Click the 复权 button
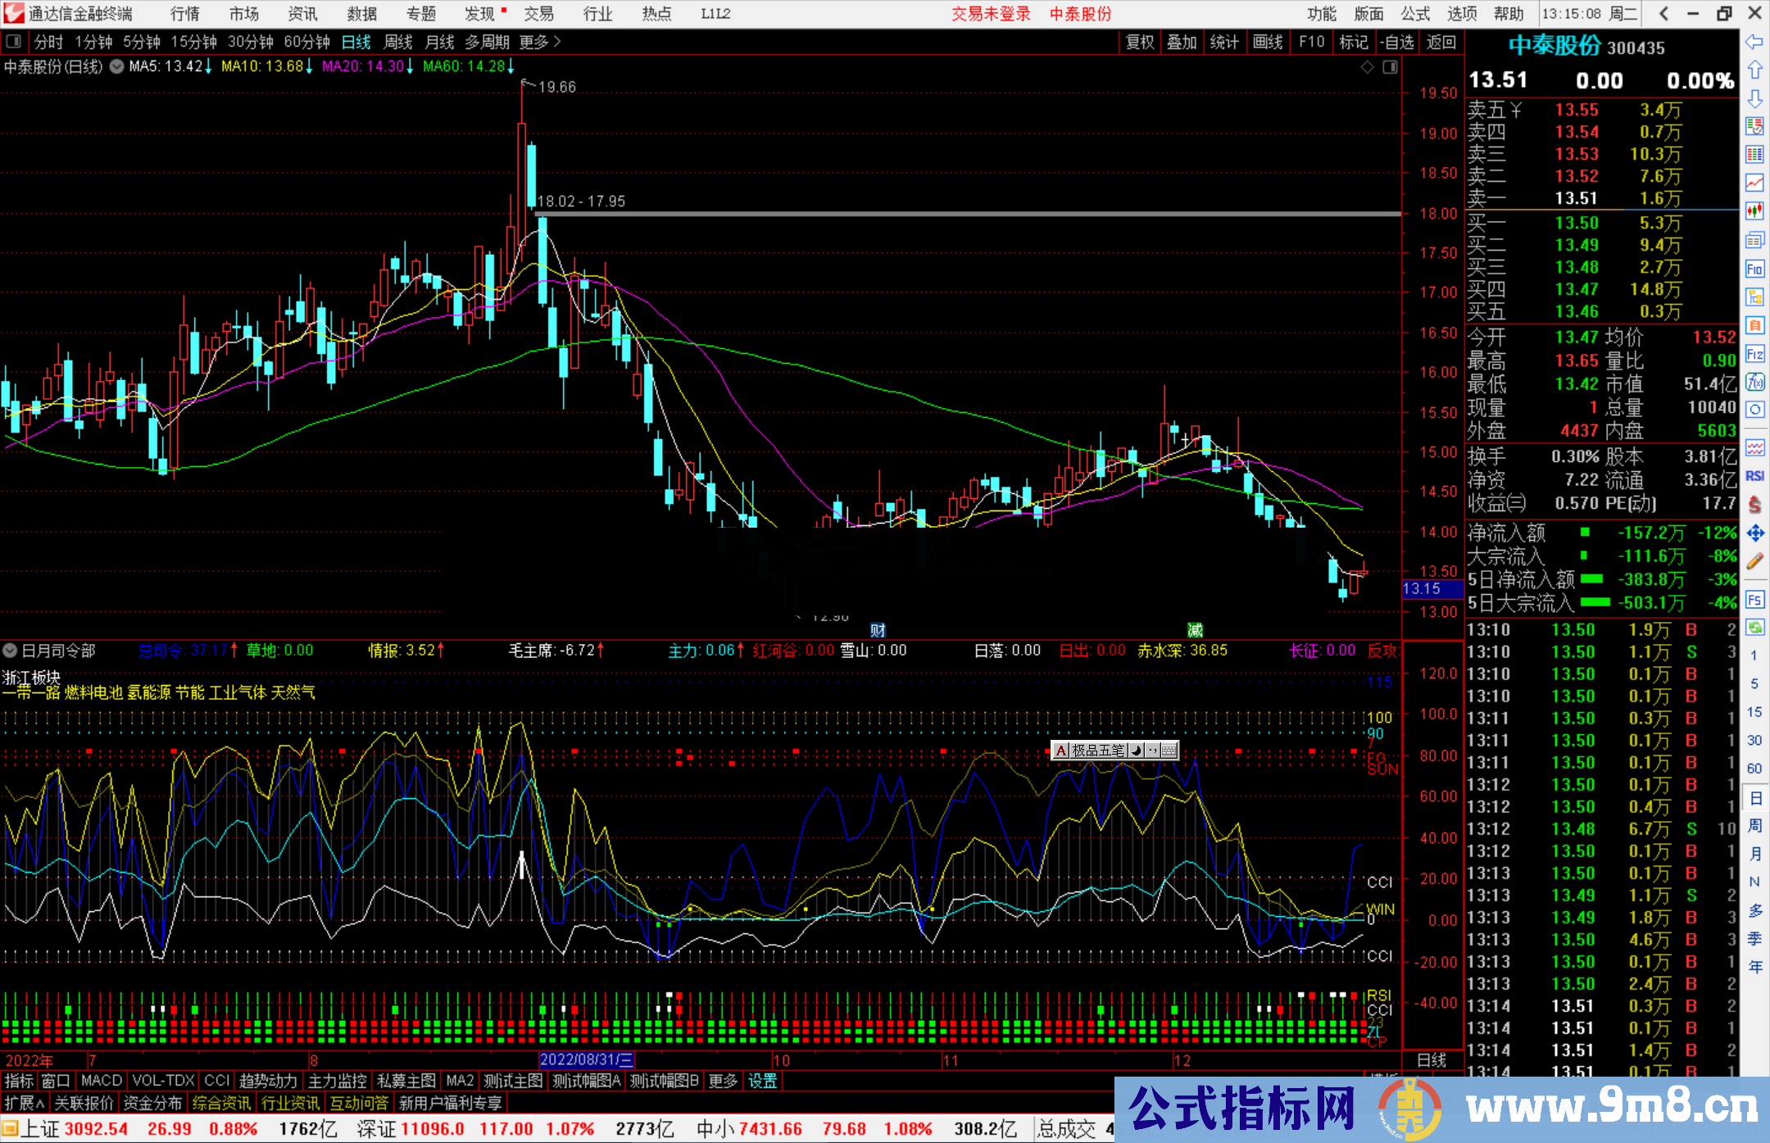The height and width of the screenshot is (1143, 1770). pyautogui.click(x=1140, y=42)
